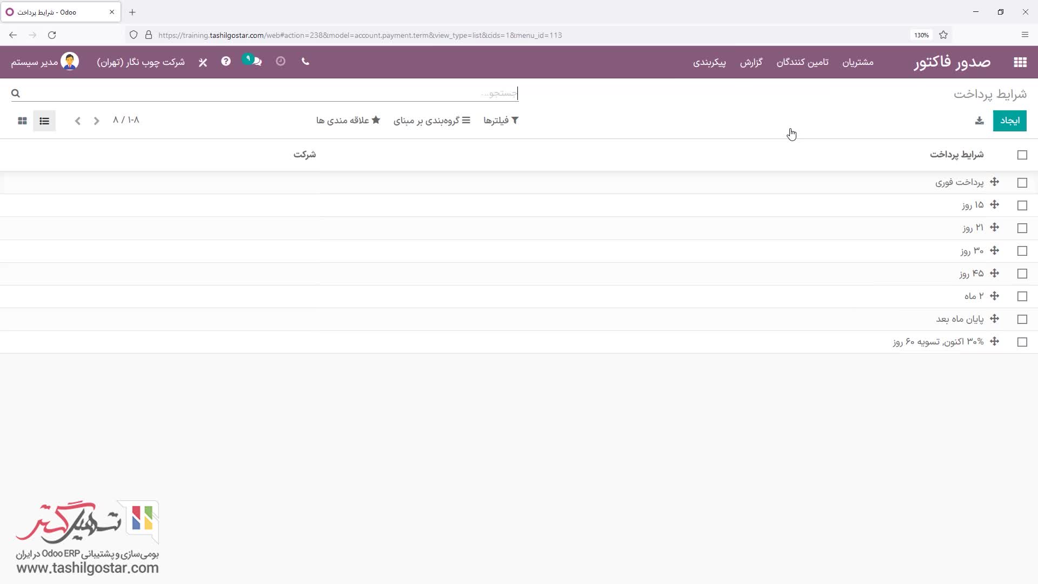Click the ایجاد create button

coord(1009,121)
